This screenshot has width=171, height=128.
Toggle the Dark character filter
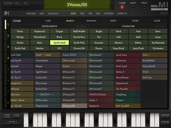pyautogui.click(x=119, y=31)
